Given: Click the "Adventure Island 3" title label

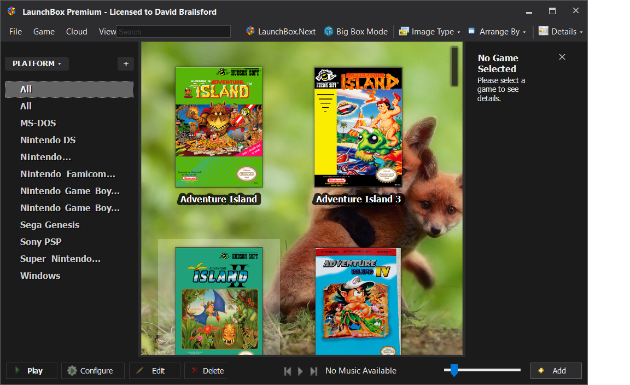Looking at the screenshot, I should pos(358,199).
